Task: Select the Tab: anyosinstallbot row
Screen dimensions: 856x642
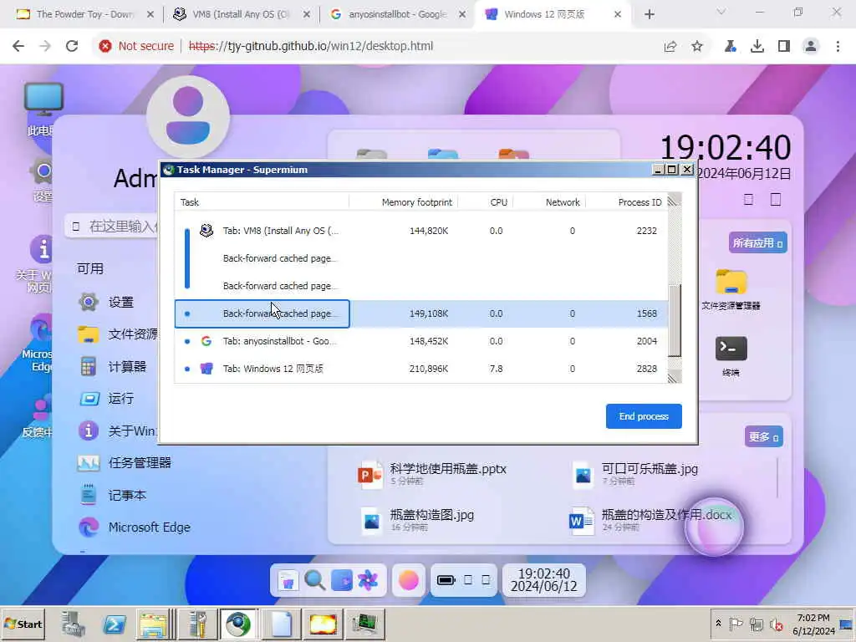Action: click(421, 341)
